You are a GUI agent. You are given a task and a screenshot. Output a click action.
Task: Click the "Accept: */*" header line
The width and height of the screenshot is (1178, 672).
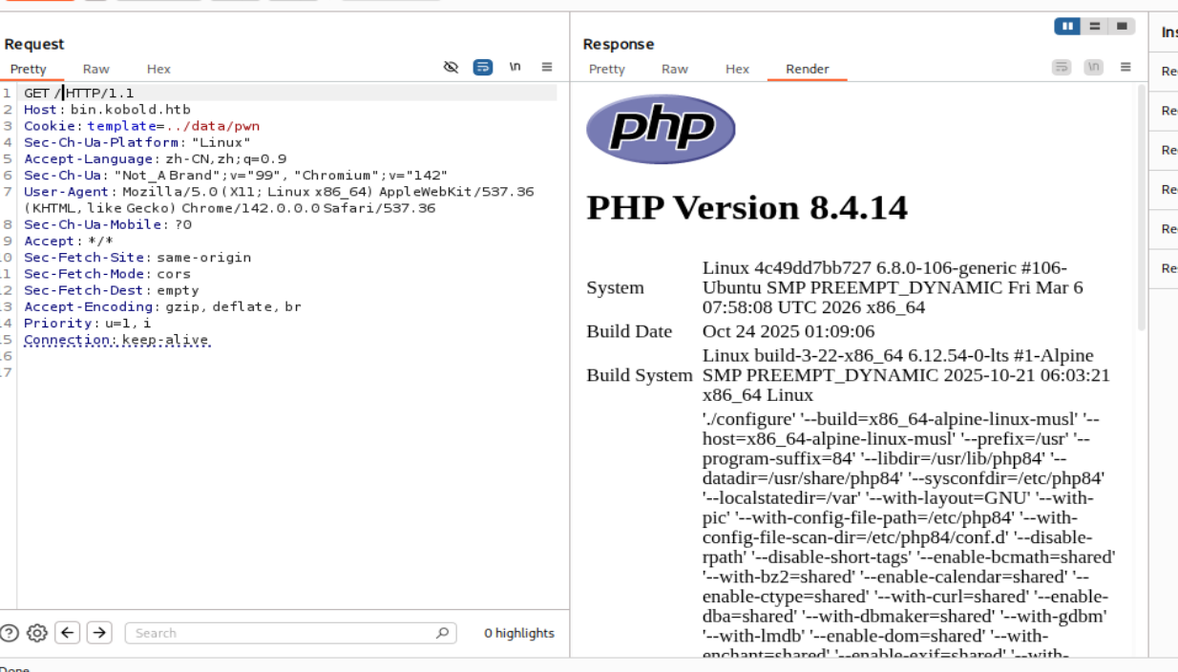(68, 241)
